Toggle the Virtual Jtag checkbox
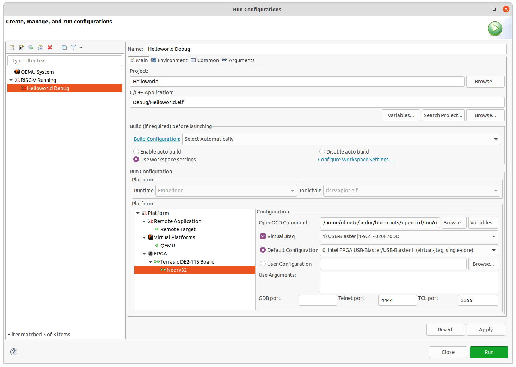 263,236
